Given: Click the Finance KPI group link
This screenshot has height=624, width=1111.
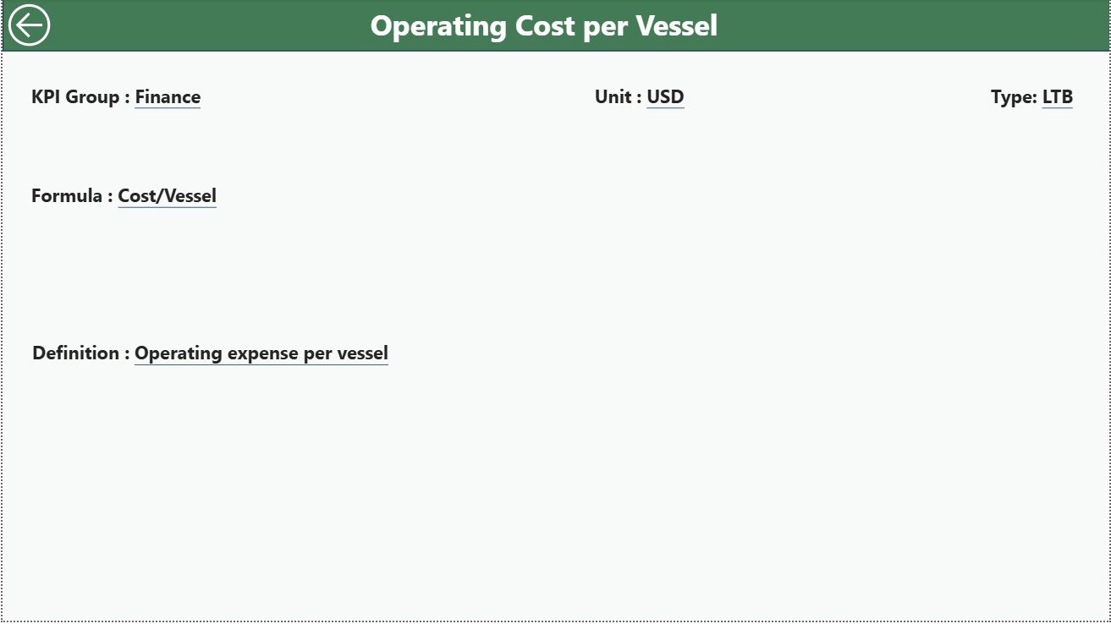Looking at the screenshot, I should click(x=167, y=96).
